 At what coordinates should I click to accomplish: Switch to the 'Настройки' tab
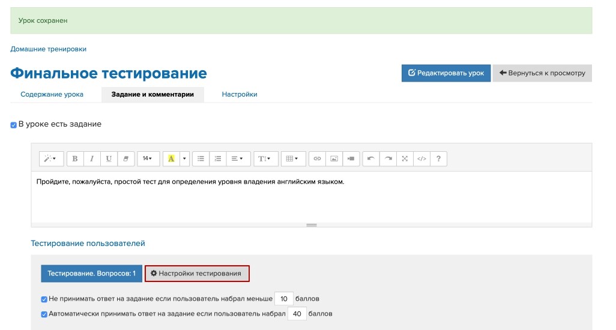pyautogui.click(x=240, y=94)
